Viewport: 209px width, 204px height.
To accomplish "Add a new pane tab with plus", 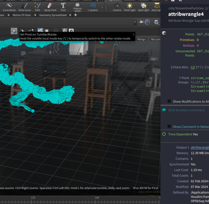I will (75, 15).
